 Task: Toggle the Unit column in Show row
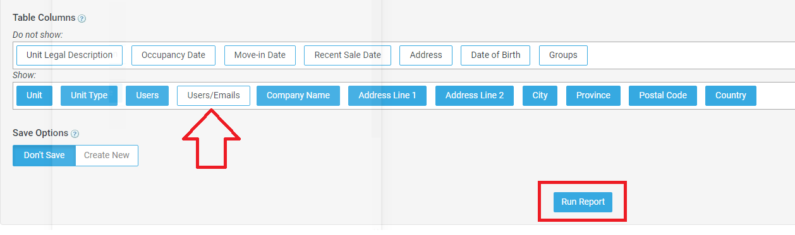coord(34,95)
